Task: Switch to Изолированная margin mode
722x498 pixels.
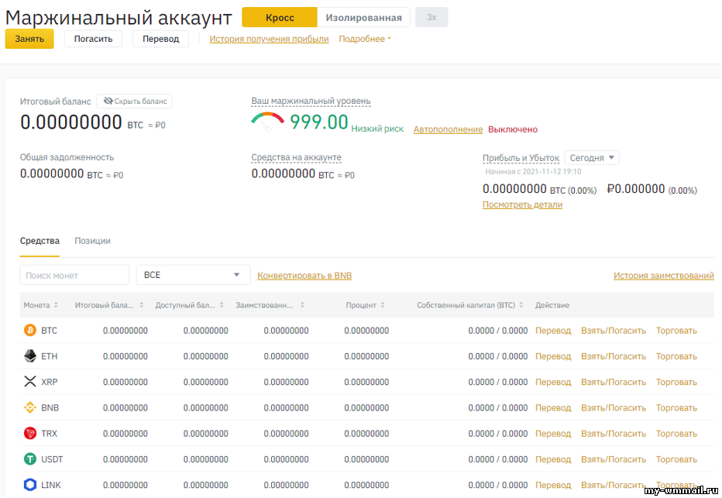Action: (364, 18)
